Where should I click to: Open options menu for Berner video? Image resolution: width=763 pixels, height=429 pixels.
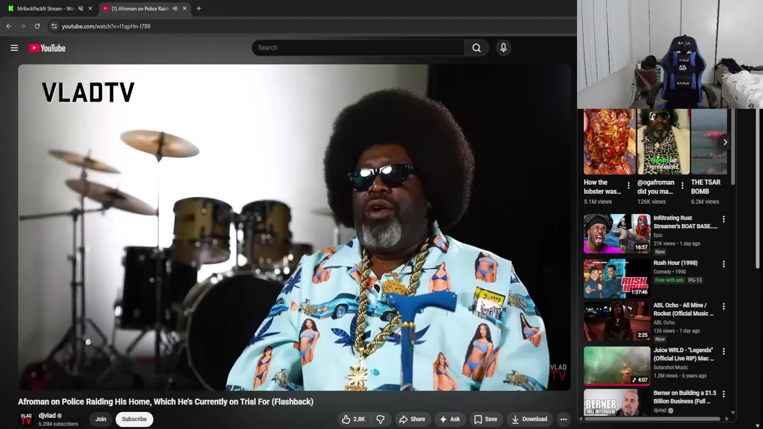point(724,394)
